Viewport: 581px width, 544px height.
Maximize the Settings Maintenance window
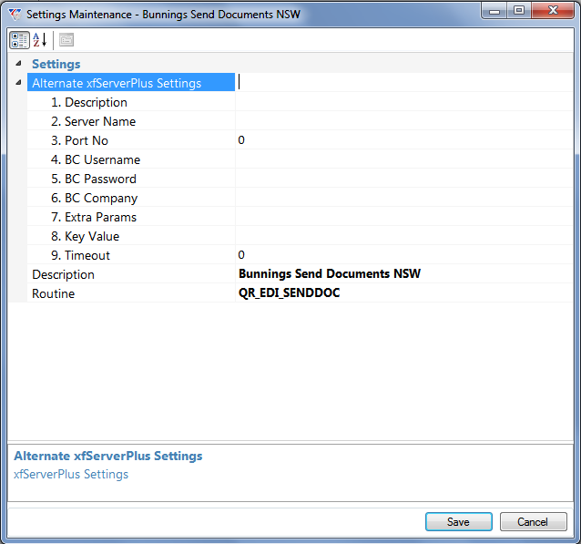click(519, 11)
